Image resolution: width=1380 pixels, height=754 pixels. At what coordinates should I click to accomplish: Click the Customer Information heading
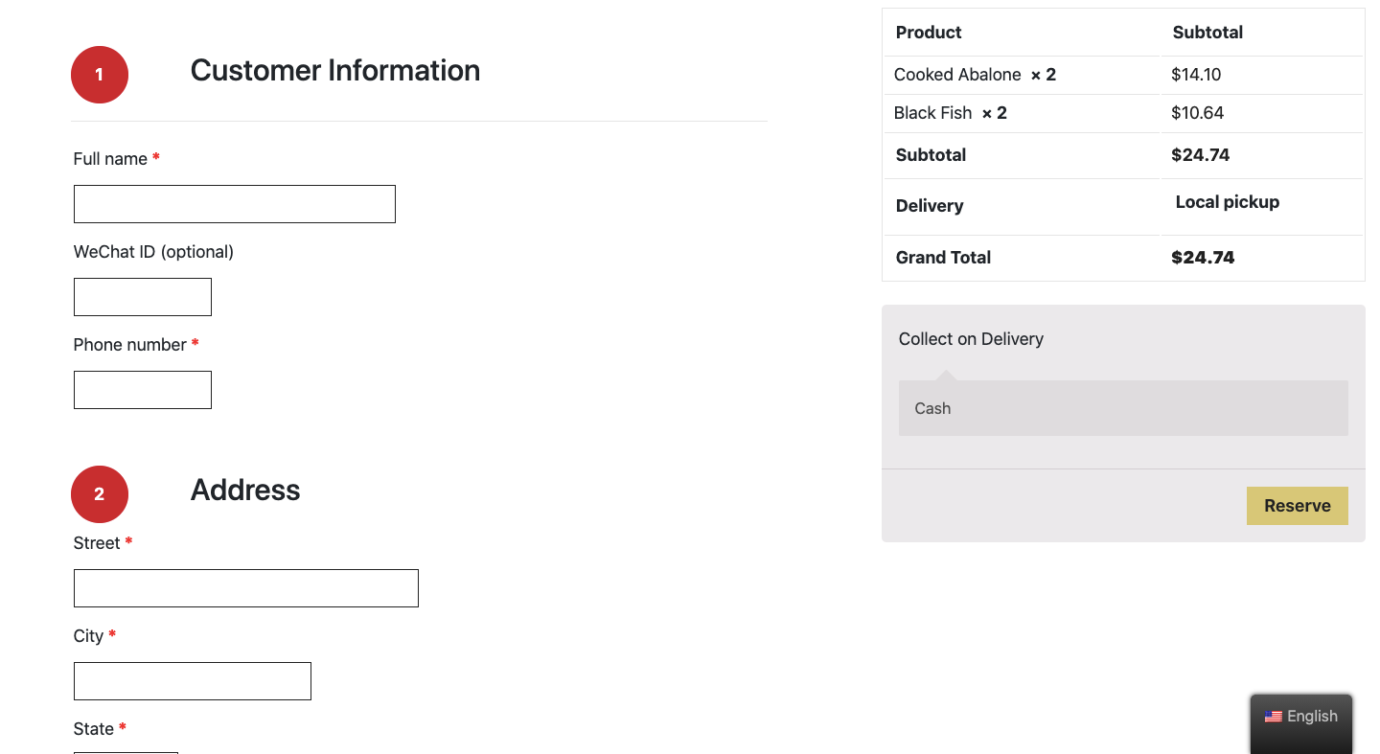point(335,70)
